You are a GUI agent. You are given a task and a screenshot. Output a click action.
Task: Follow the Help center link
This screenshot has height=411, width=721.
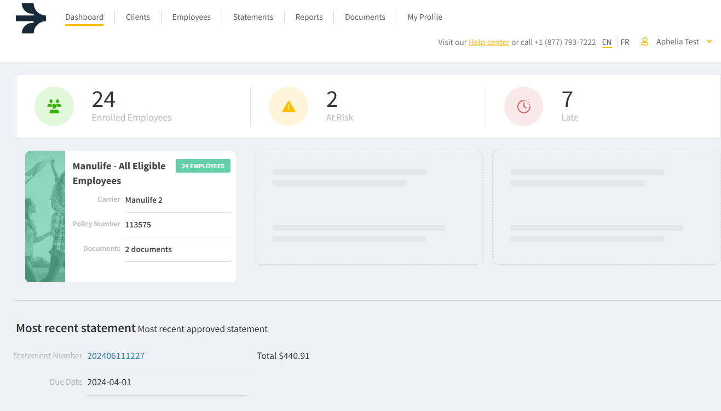coord(489,42)
